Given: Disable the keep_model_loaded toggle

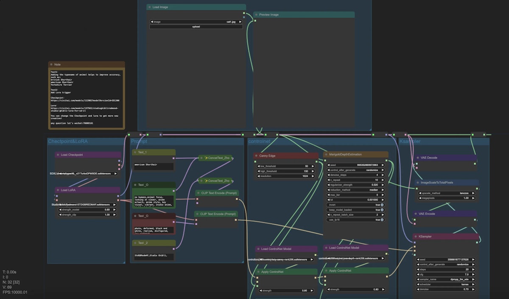Looking at the screenshot, I should click(x=382, y=210).
